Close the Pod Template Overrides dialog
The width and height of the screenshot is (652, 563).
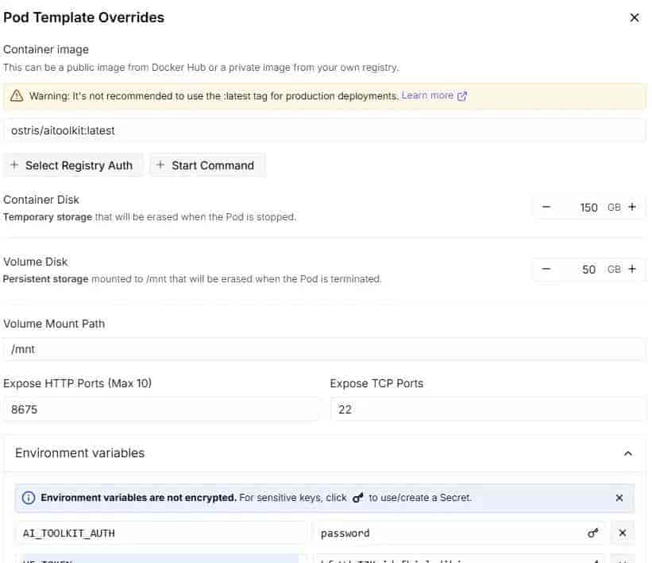click(x=634, y=17)
